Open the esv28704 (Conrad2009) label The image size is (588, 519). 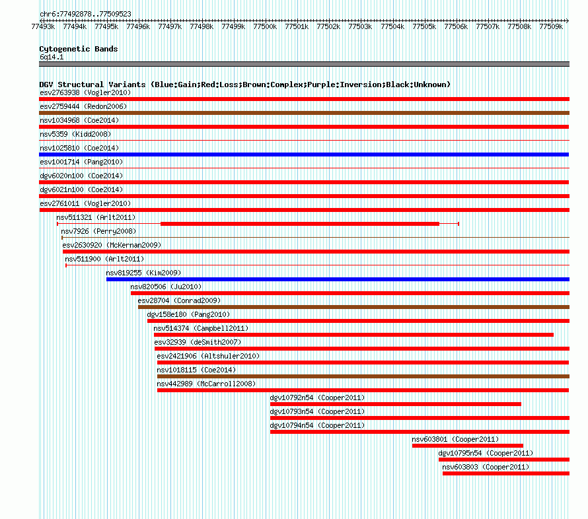point(179,300)
